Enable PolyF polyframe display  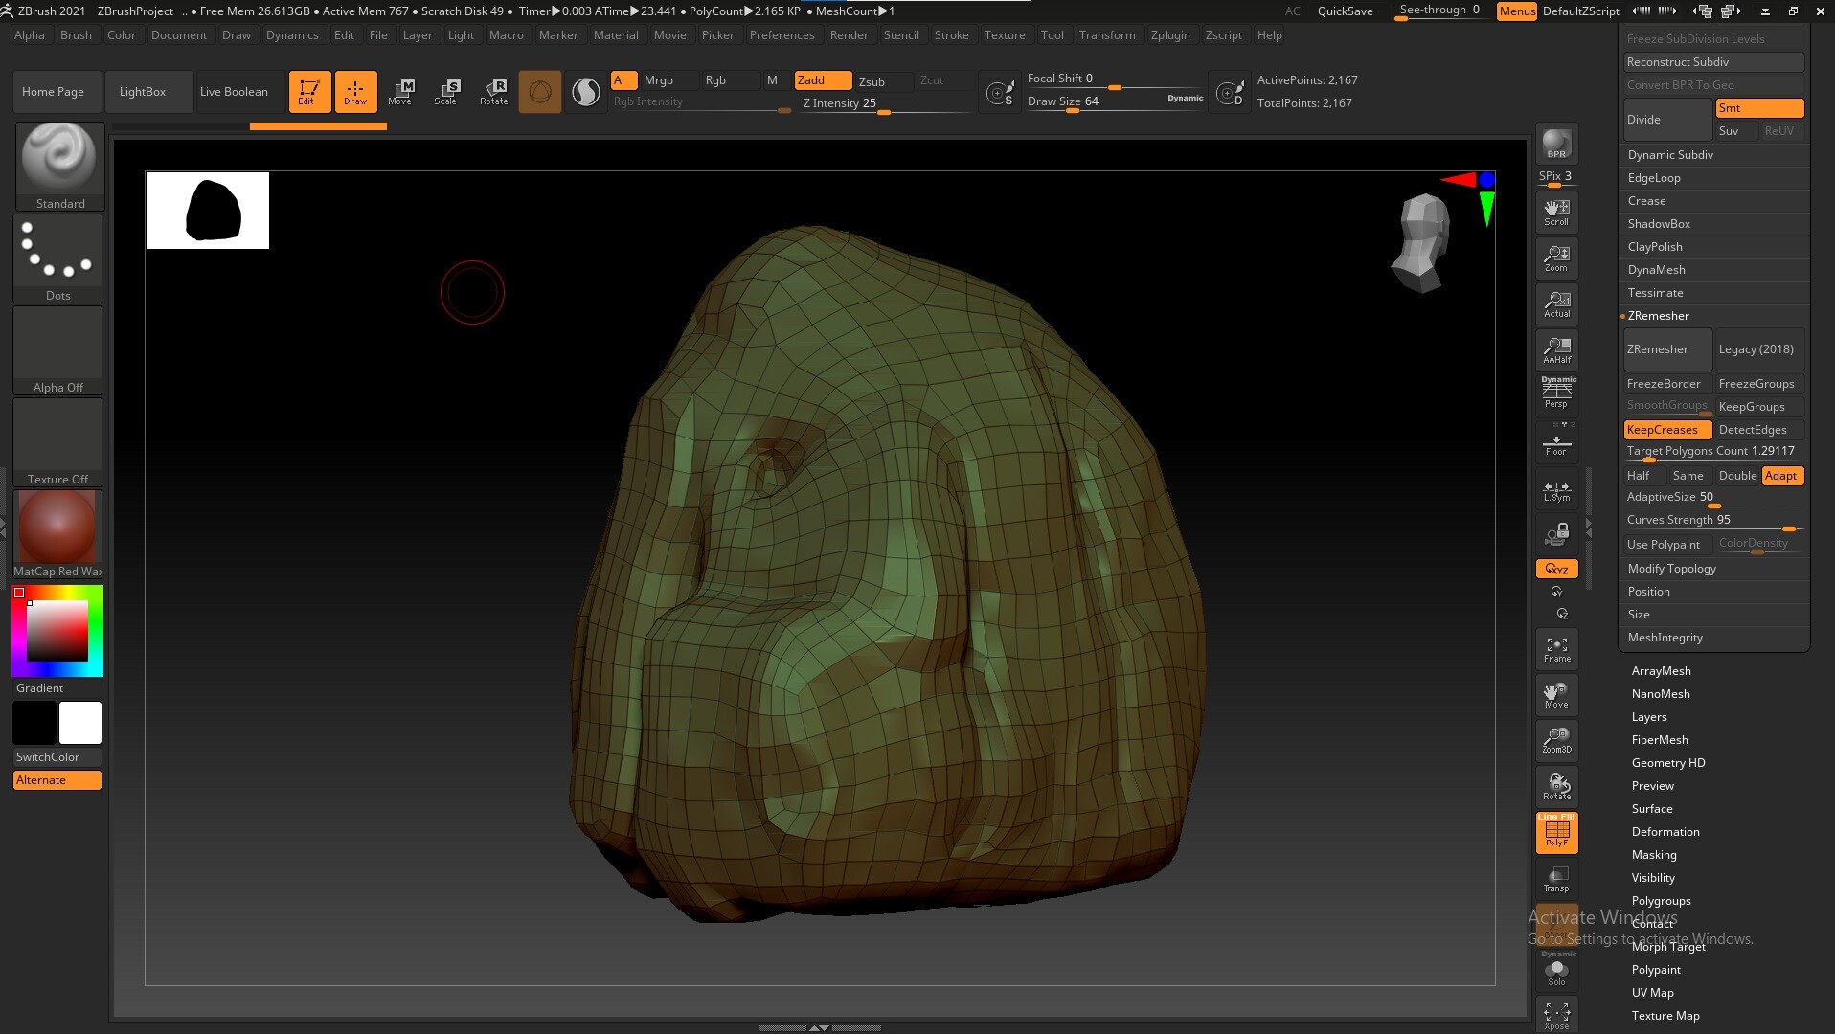pyautogui.click(x=1555, y=831)
